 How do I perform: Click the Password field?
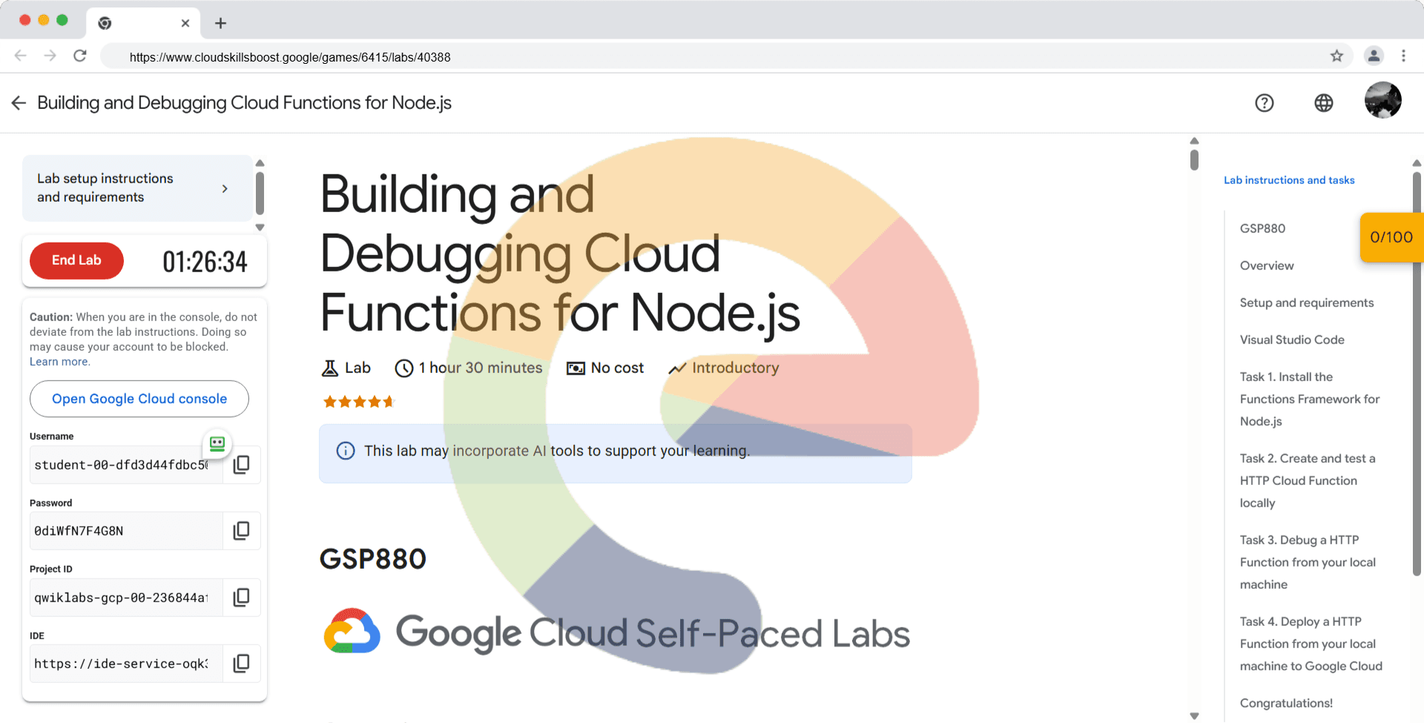pyautogui.click(x=126, y=531)
